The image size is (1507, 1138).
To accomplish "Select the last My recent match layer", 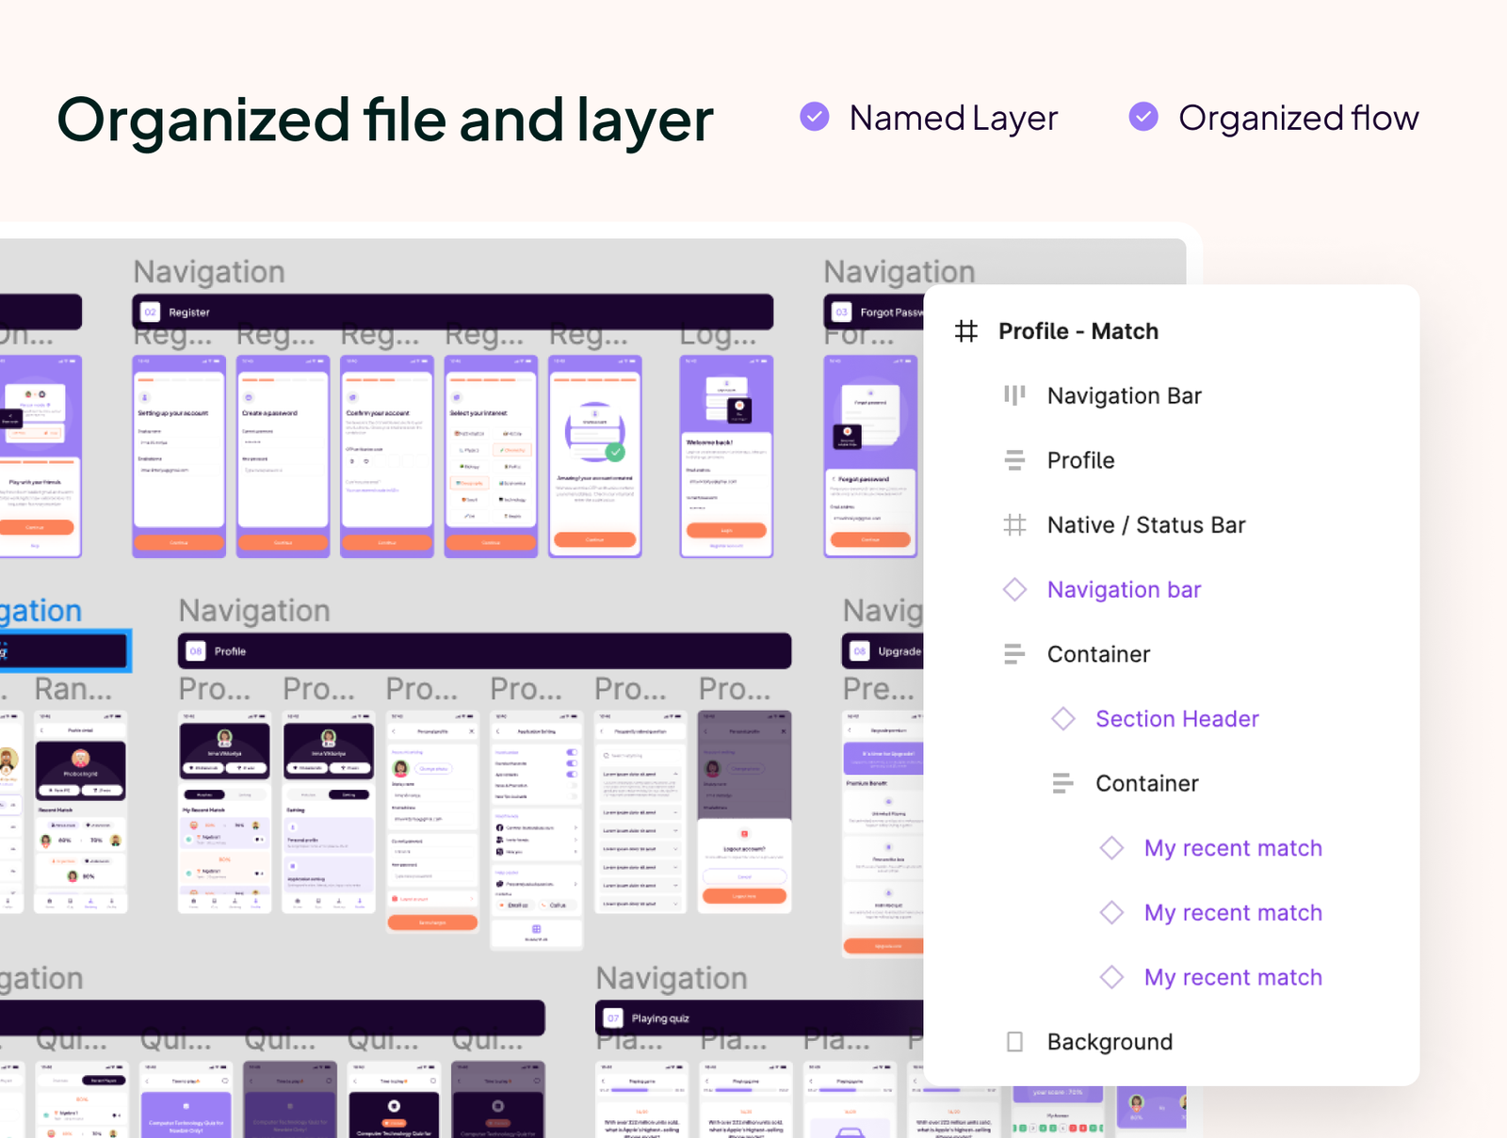I will pos(1232,978).
